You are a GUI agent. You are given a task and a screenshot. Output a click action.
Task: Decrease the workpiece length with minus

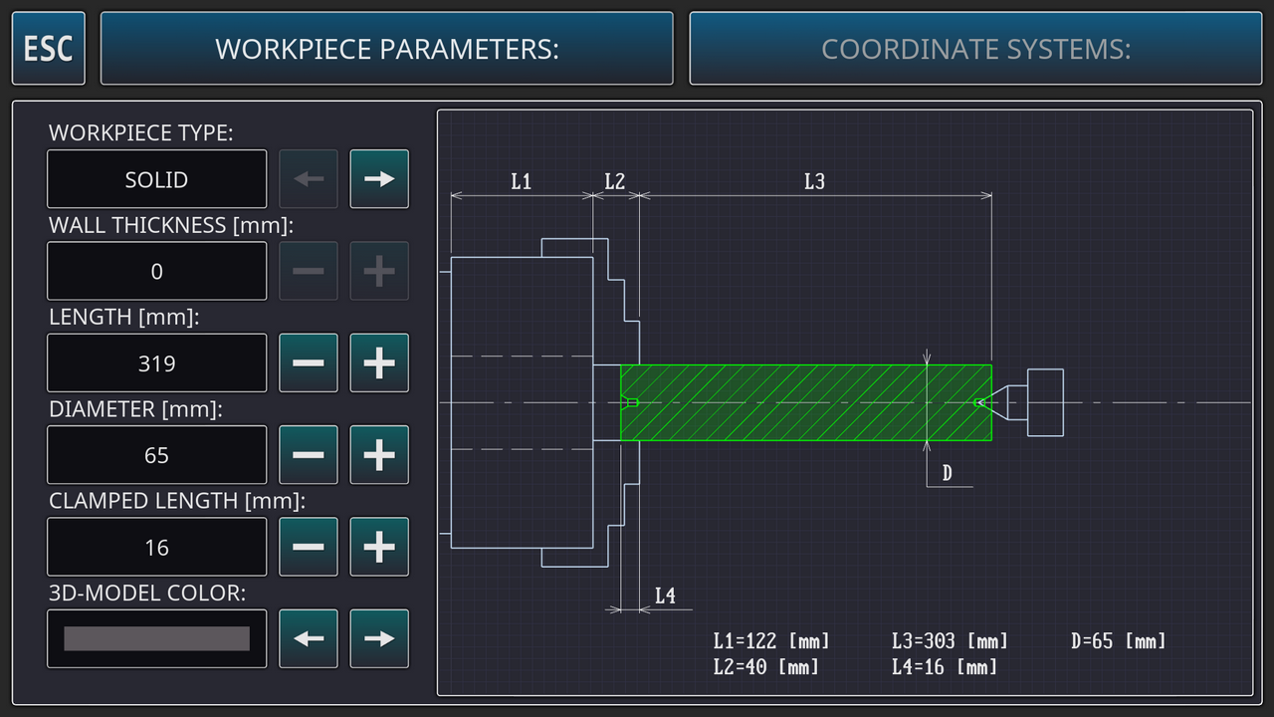click(309, 363)
